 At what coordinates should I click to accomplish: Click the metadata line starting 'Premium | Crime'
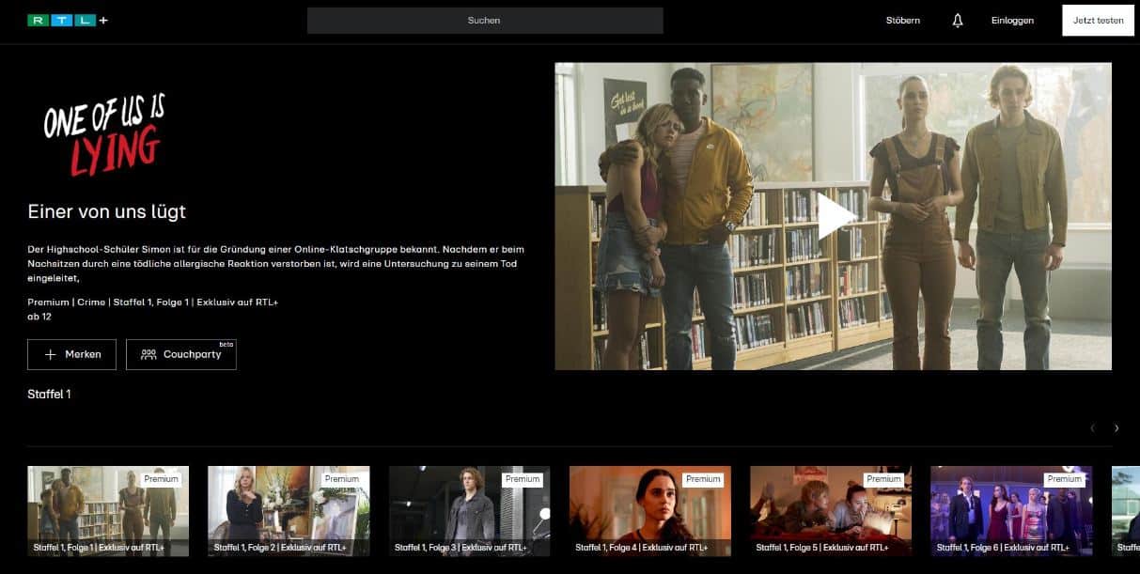coord(153,302)
